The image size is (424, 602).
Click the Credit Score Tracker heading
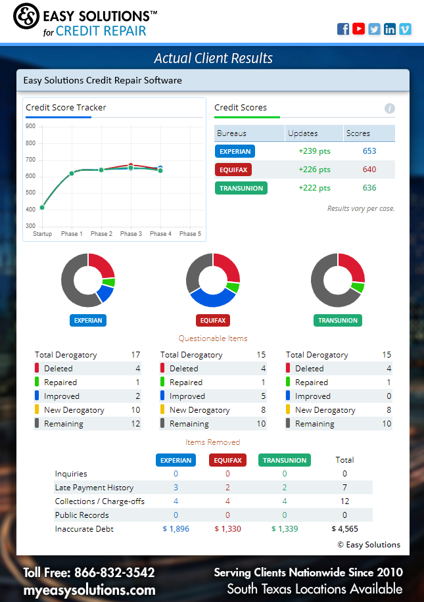click(66, 108)
